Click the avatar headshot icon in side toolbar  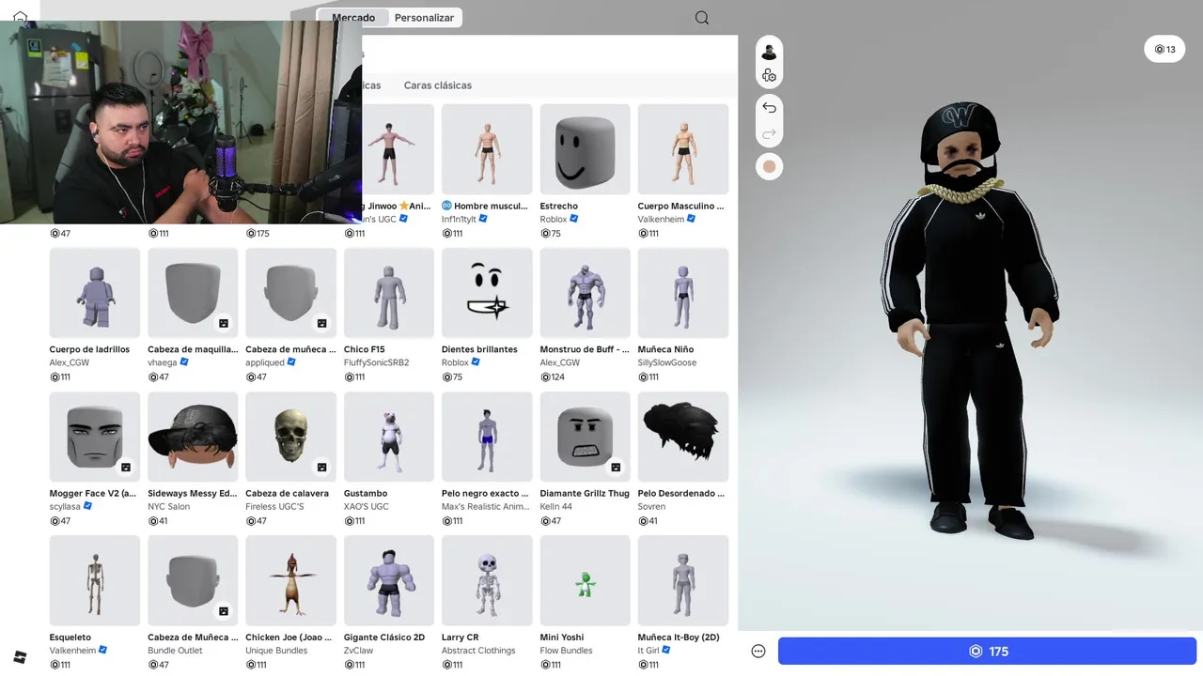click(769, 52)
